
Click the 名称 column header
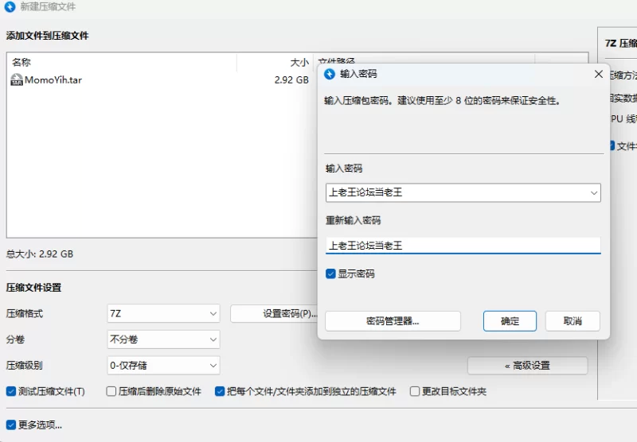(122, 62)
